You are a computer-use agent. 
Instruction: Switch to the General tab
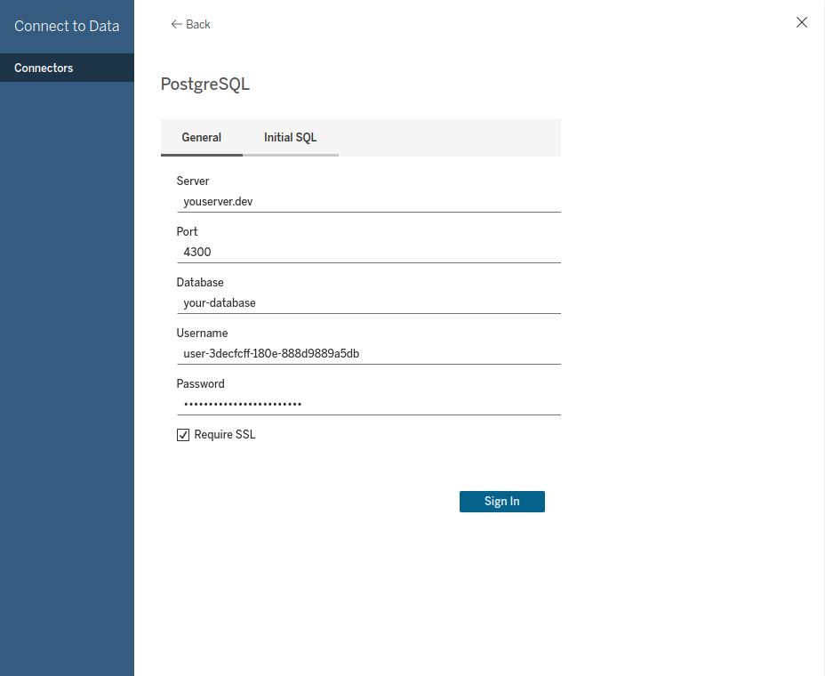point(202,137)
